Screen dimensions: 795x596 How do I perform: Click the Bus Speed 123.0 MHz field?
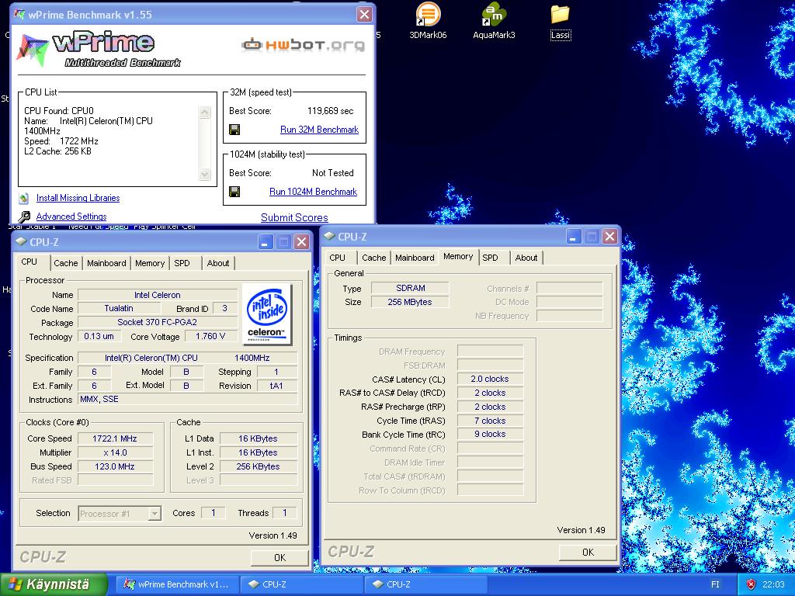(115, 466)
